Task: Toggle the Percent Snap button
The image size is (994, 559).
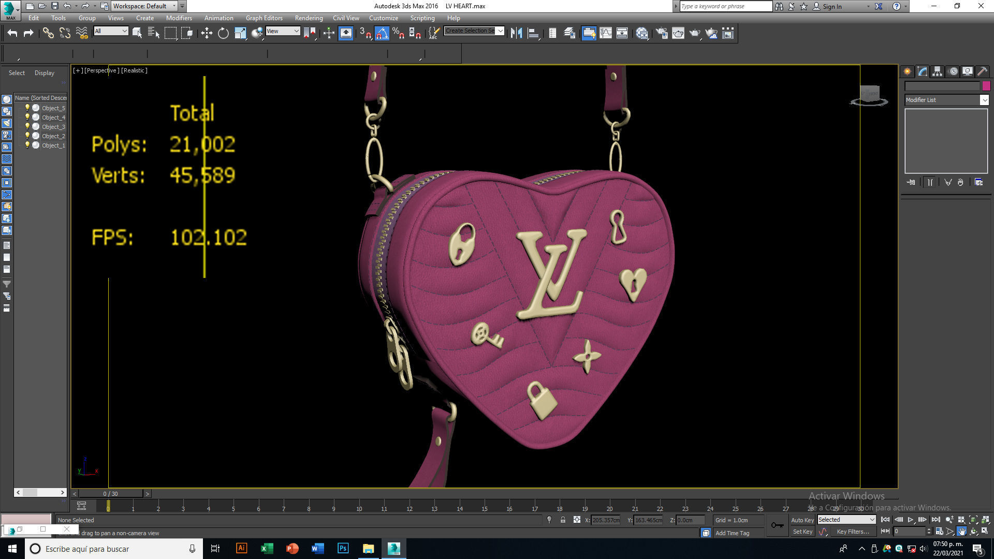Action: (x=398, y=33)
